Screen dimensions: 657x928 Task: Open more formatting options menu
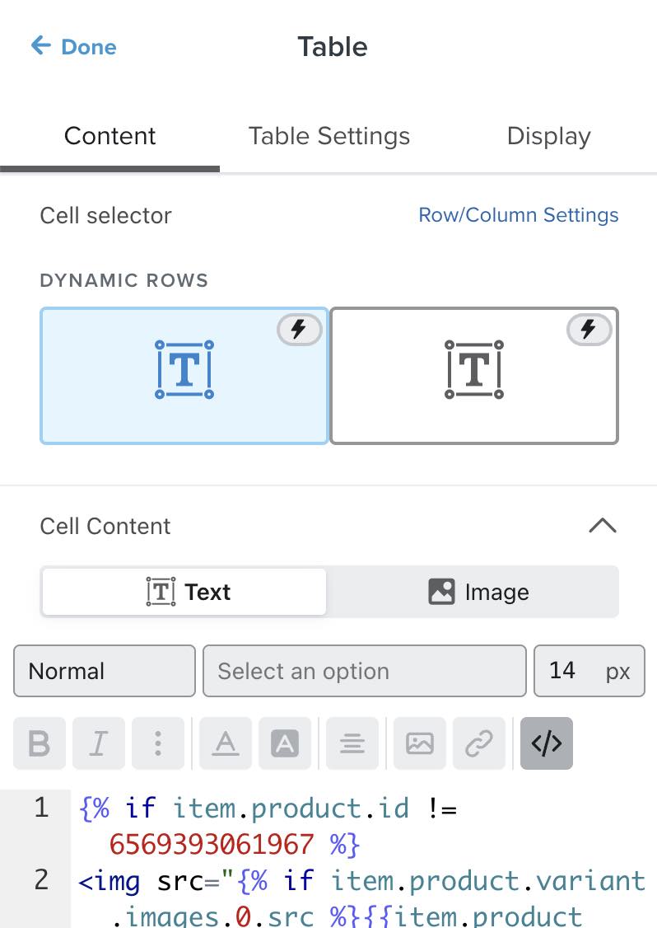(x=157, y=743)
